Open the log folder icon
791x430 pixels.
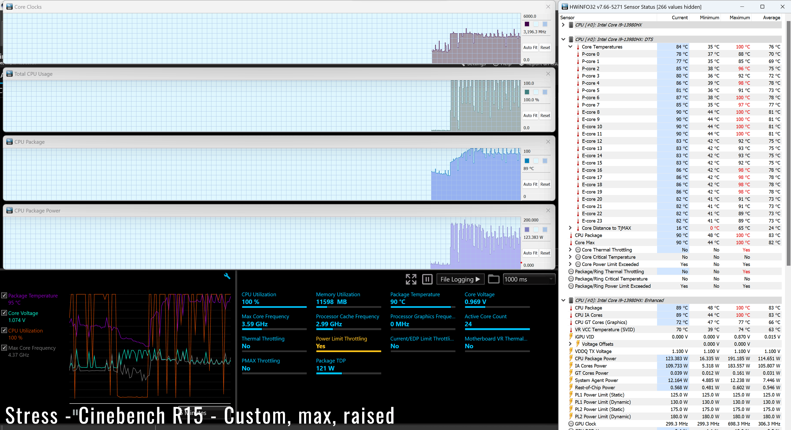point(493,279)
